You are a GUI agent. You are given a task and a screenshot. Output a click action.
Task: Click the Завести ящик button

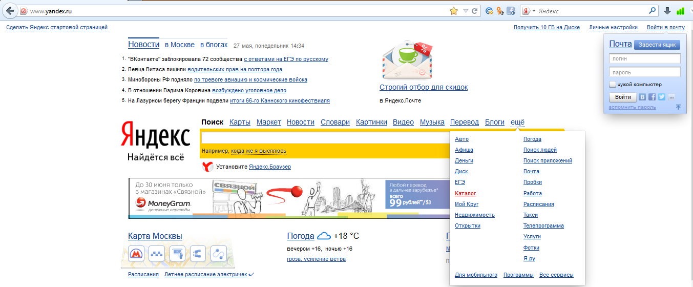coord(657,45)
